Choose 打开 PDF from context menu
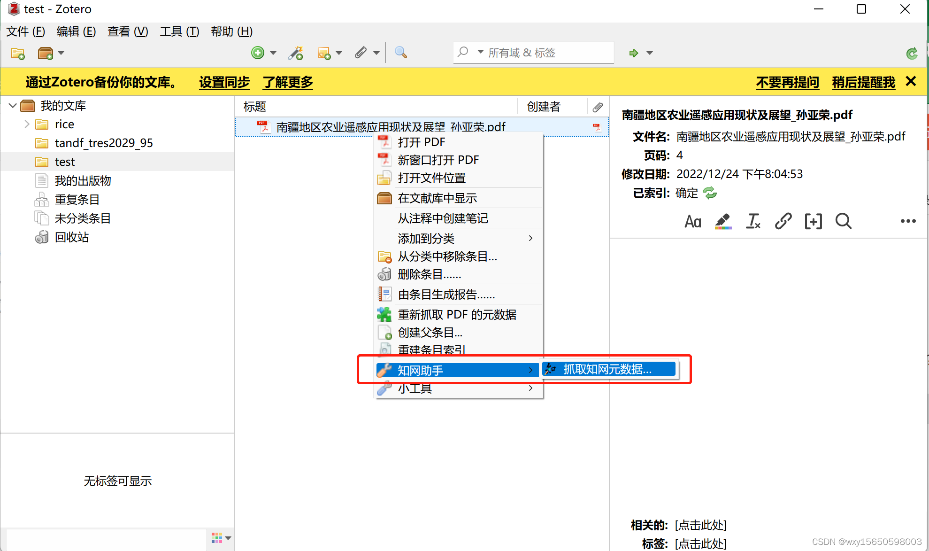 [x=458, y=142]
